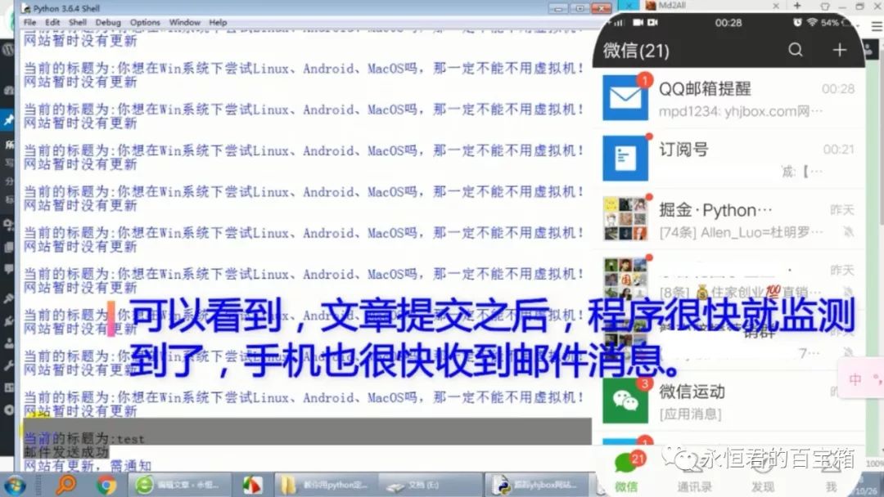The width and height of the screenshot is (884, 497).
Task: Open the File menu in Python Shell
Action: coord(30,23)
